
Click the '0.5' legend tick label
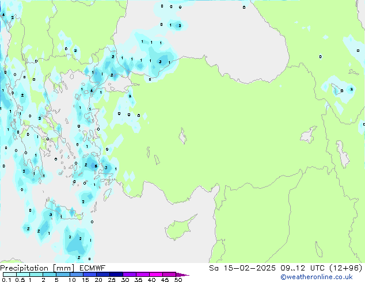point(20,280)
